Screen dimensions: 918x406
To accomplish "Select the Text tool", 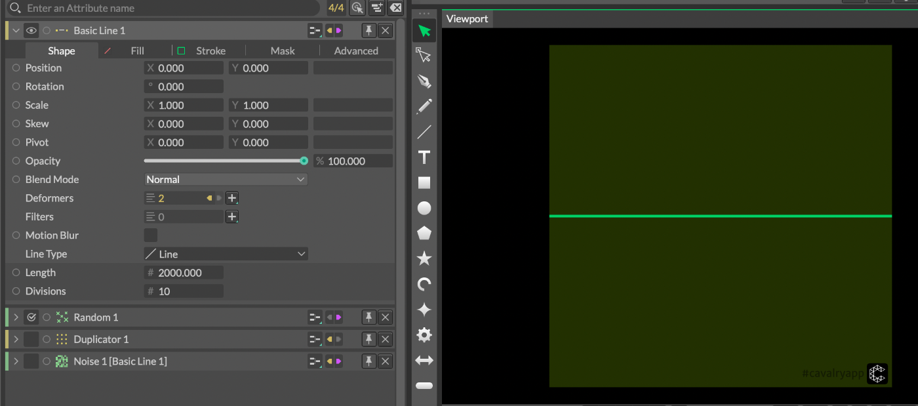I will coord(424,157).
